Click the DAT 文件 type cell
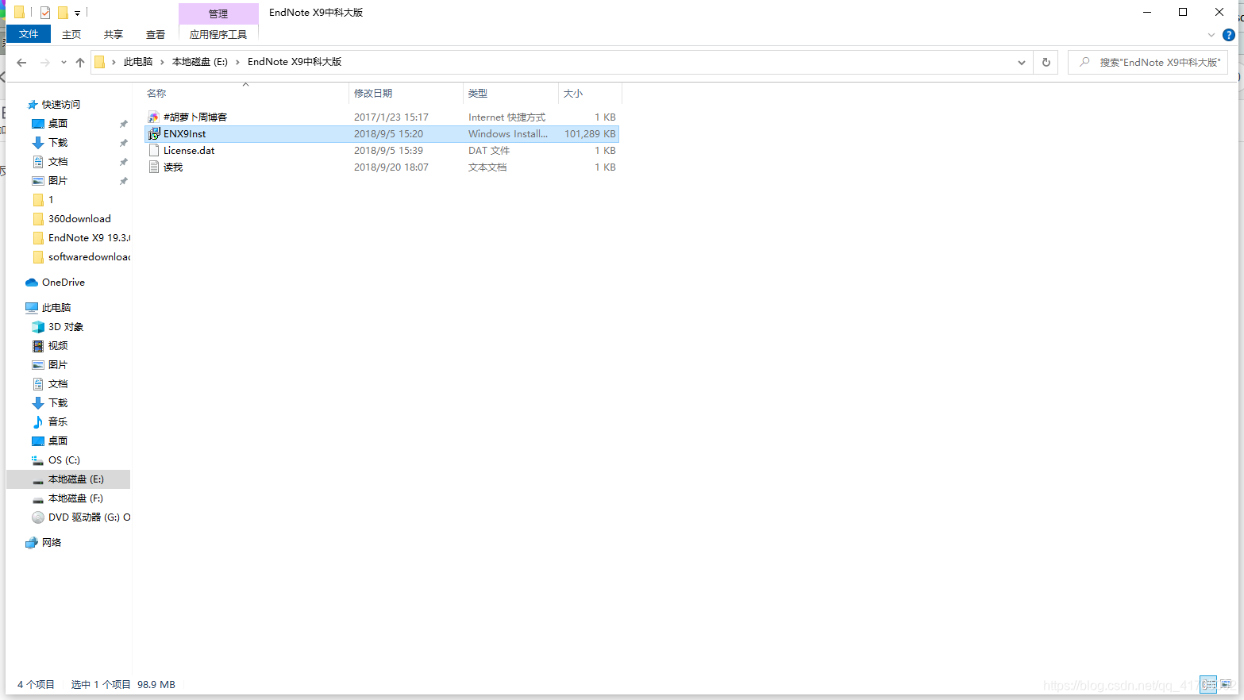 coord(489,151)
